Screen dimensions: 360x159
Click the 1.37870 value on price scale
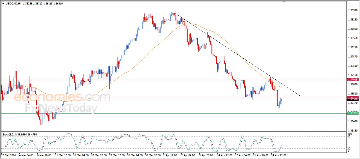click(353, 57)
